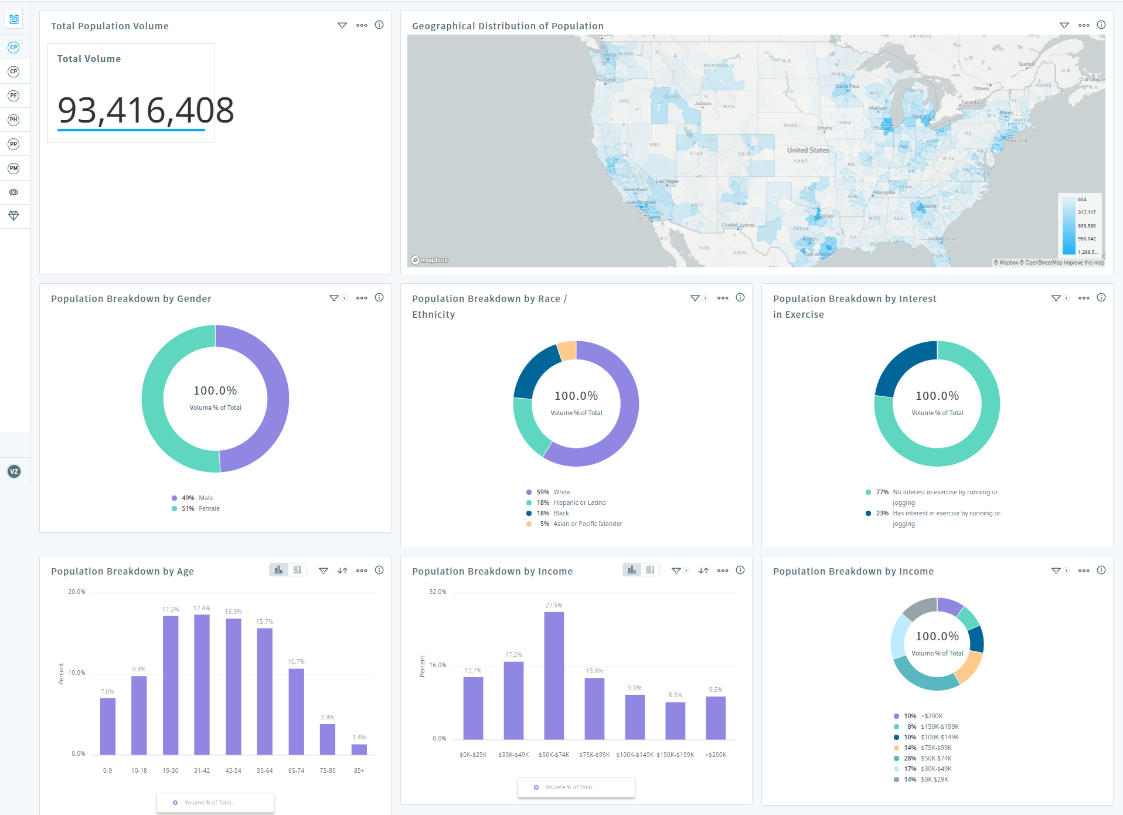Open the OpenStreetMap attribution link
Image resolution: width=1123 pixels, height=815 pixels.
[x=1041, y=263]
